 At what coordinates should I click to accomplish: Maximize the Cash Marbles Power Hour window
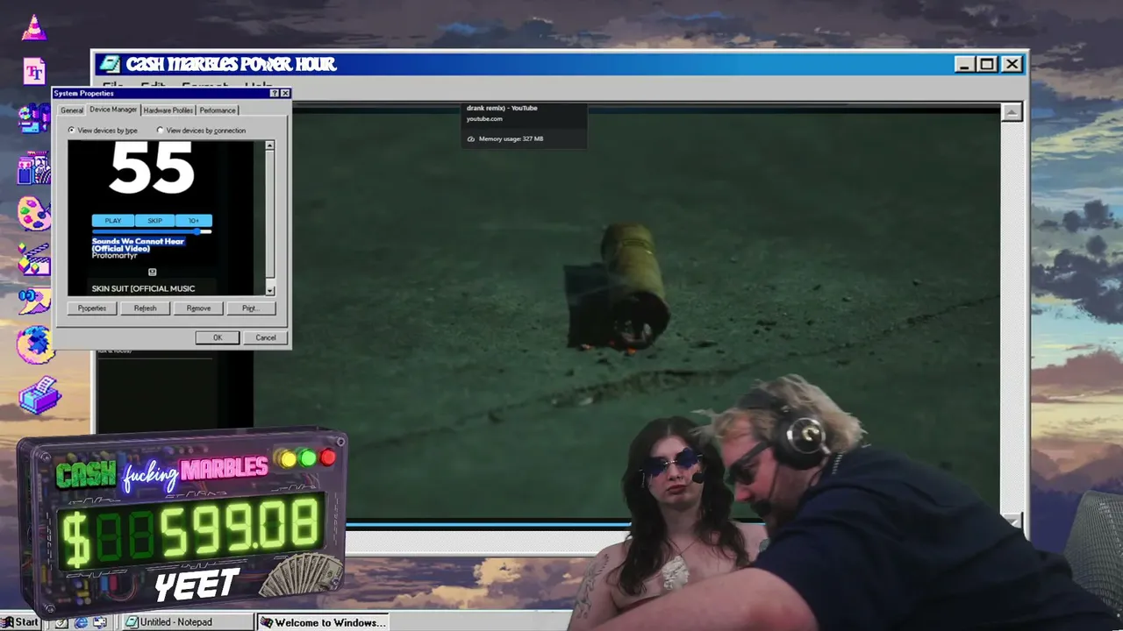[987, 64]
